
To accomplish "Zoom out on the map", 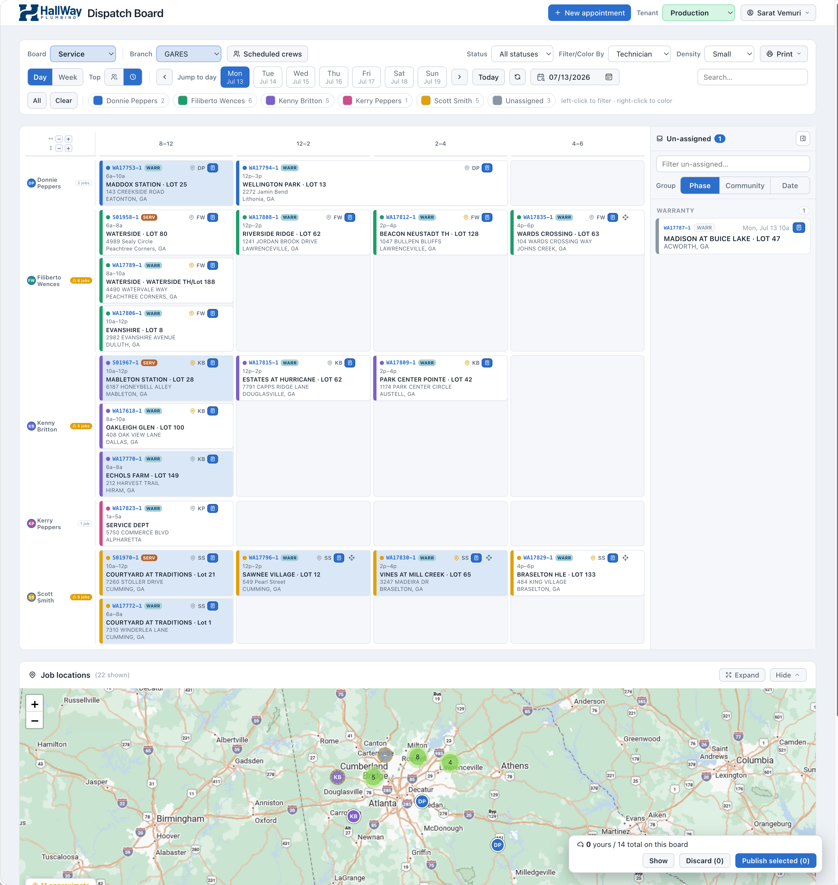I will tap(35, 721).
